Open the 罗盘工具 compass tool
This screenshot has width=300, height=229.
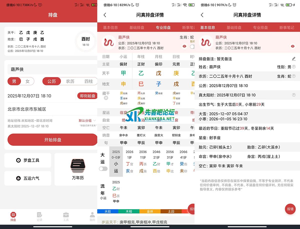coord(28,160)
